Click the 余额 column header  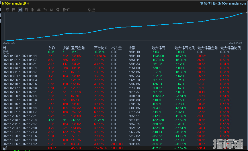pos(132,48)
